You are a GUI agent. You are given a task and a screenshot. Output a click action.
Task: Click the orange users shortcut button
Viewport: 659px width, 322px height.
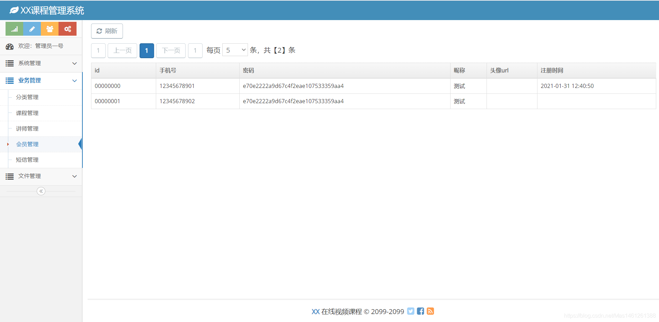(x=50, y=29)
